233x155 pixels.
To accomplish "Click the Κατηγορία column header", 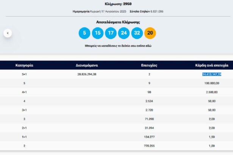I will click(x=25, y=65).
